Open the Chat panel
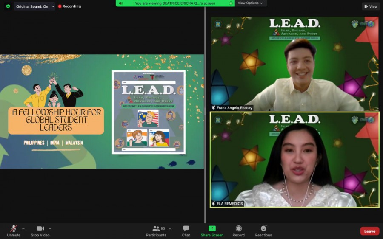 pyautogui.click(x=186, y=231)
